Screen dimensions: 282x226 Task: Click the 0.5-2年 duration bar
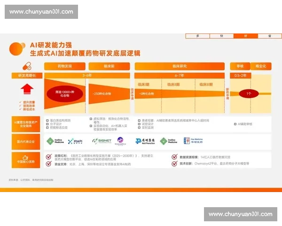pyautogui.click(x=241, y=75)
